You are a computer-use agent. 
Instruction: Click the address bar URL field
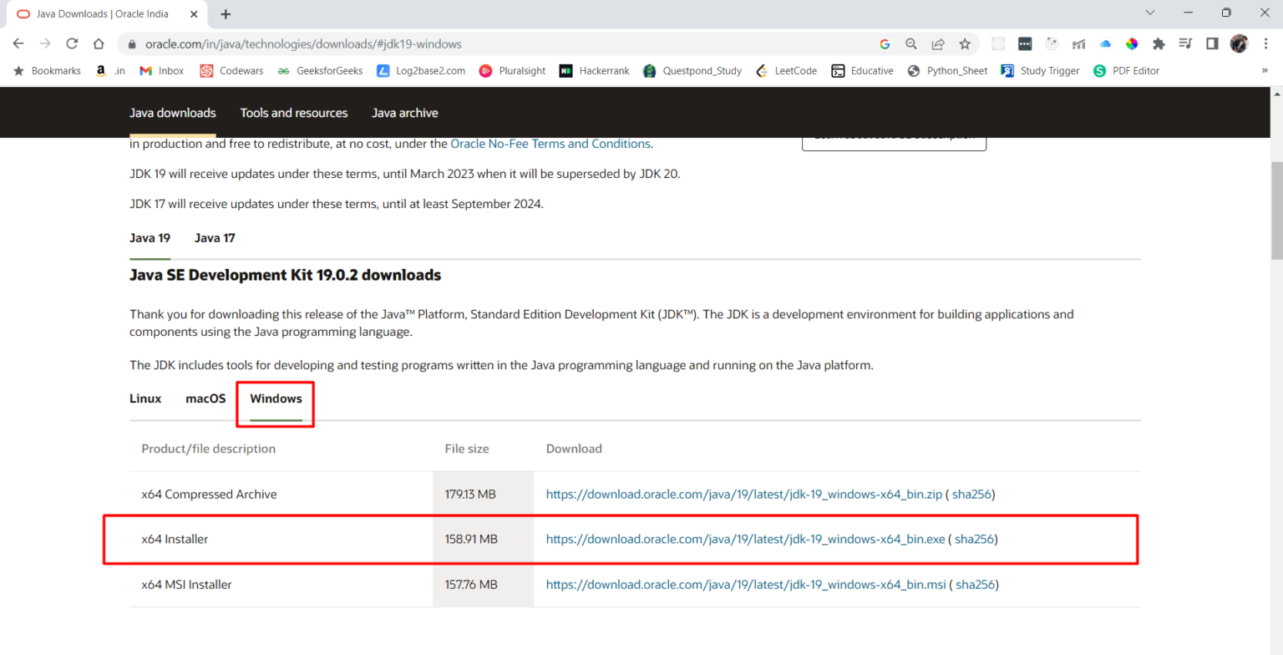click(501, 44)
